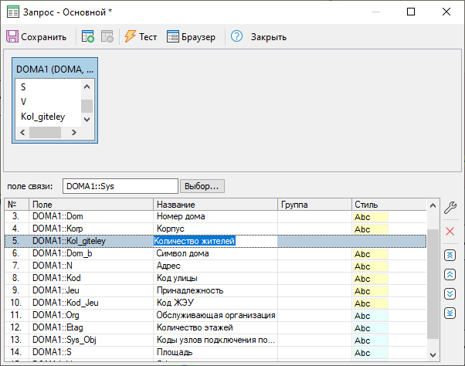Screen dimensions: 465x366
Task: Click the blue Abc style for DOMA1::Etag
Action: point(369,327)
